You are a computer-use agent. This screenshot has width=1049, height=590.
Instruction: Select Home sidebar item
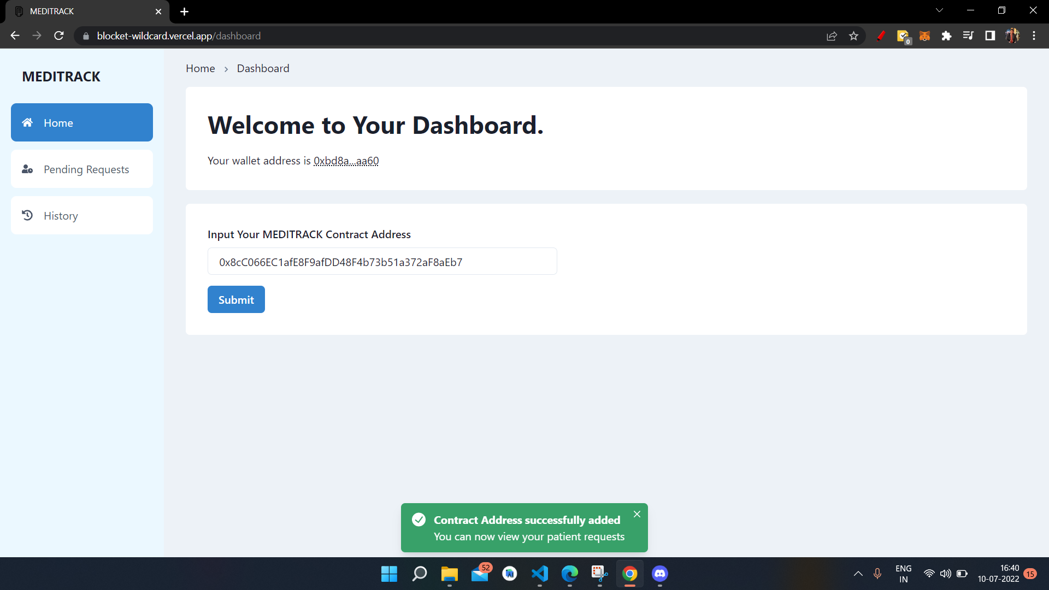82,123
